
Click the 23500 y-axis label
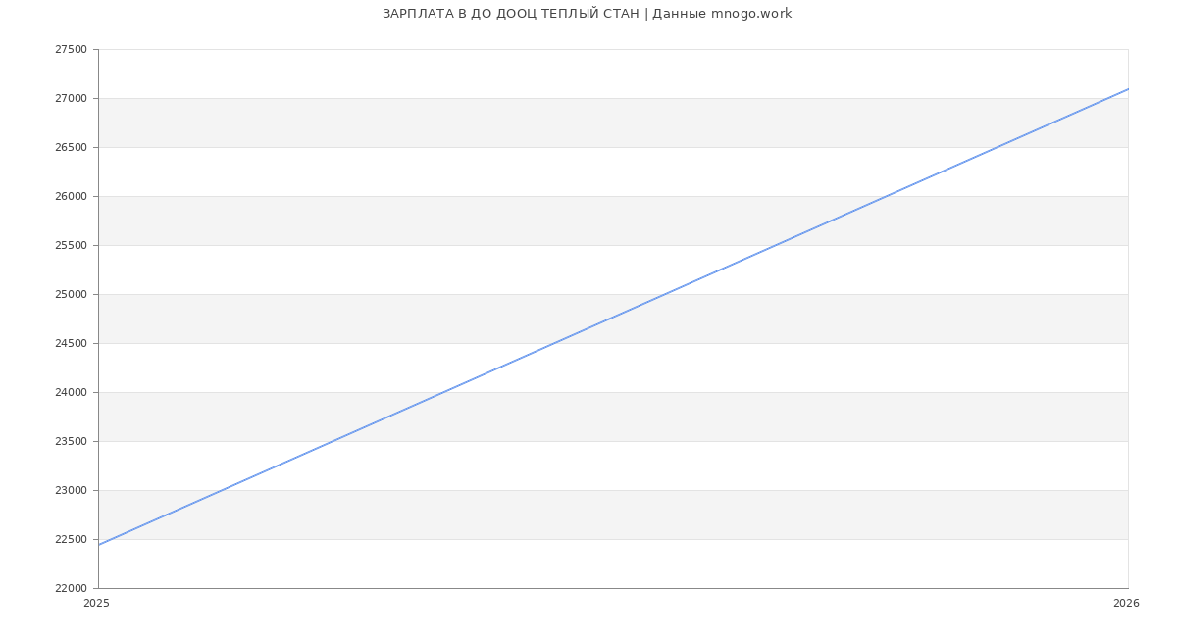click(71, 442)
